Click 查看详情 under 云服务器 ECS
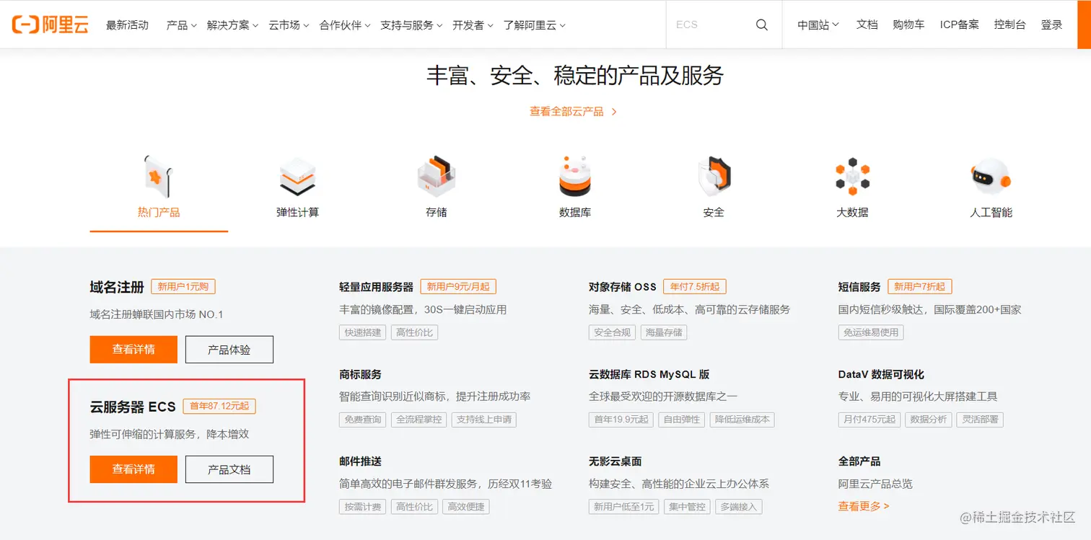The width and height of the screenshot is (1091, 540). point(133,469)
